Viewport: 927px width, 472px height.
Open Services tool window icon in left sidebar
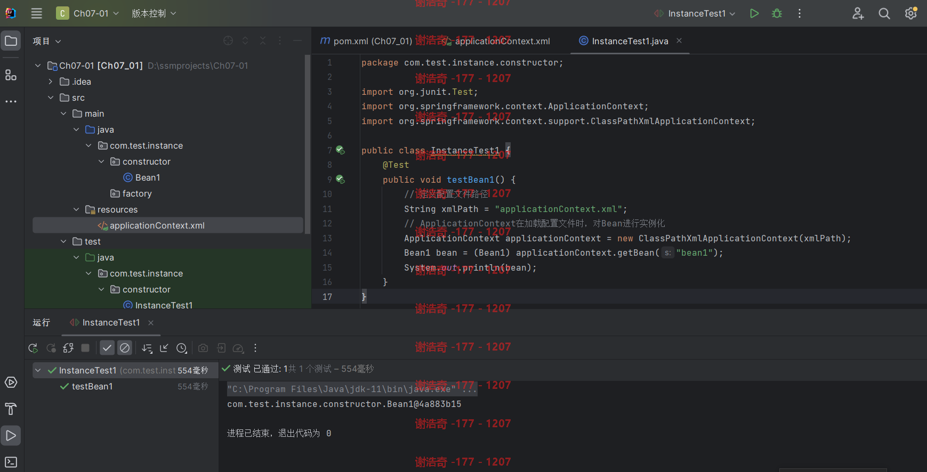tap(11, 383)
